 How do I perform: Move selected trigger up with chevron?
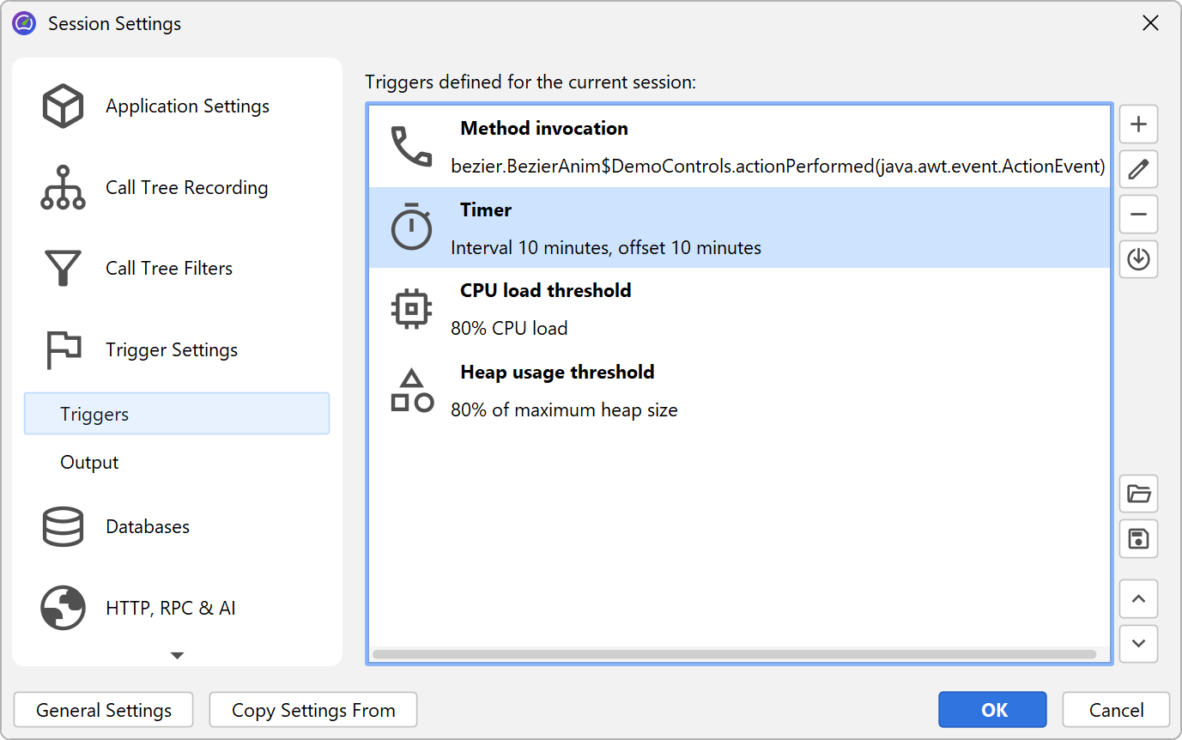point(1138,599)
